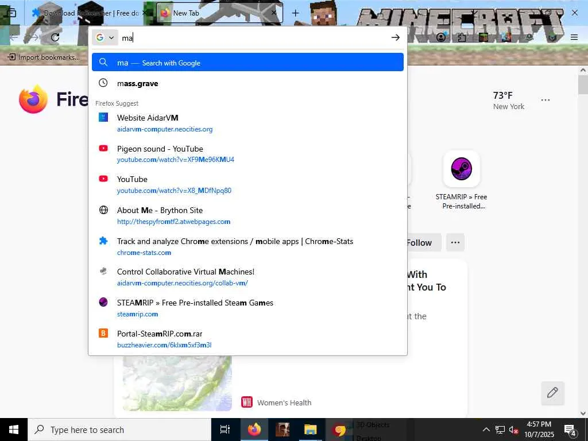Viewport: 588px width, 441px height.
Task: Click the green circular extension icon in the toolbar
Action: (x=552, y=37)
